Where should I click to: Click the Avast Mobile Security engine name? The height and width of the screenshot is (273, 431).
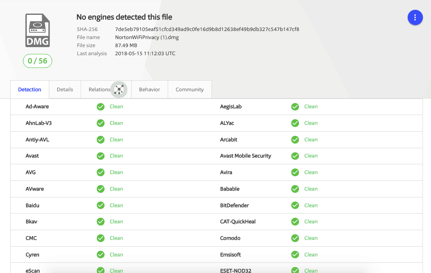245,156
